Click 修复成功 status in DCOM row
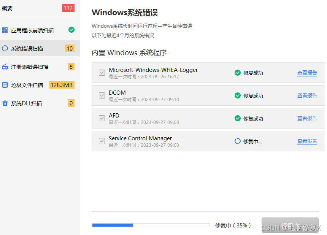The height and width of the screenshot is (235, 327). point(253,96)
